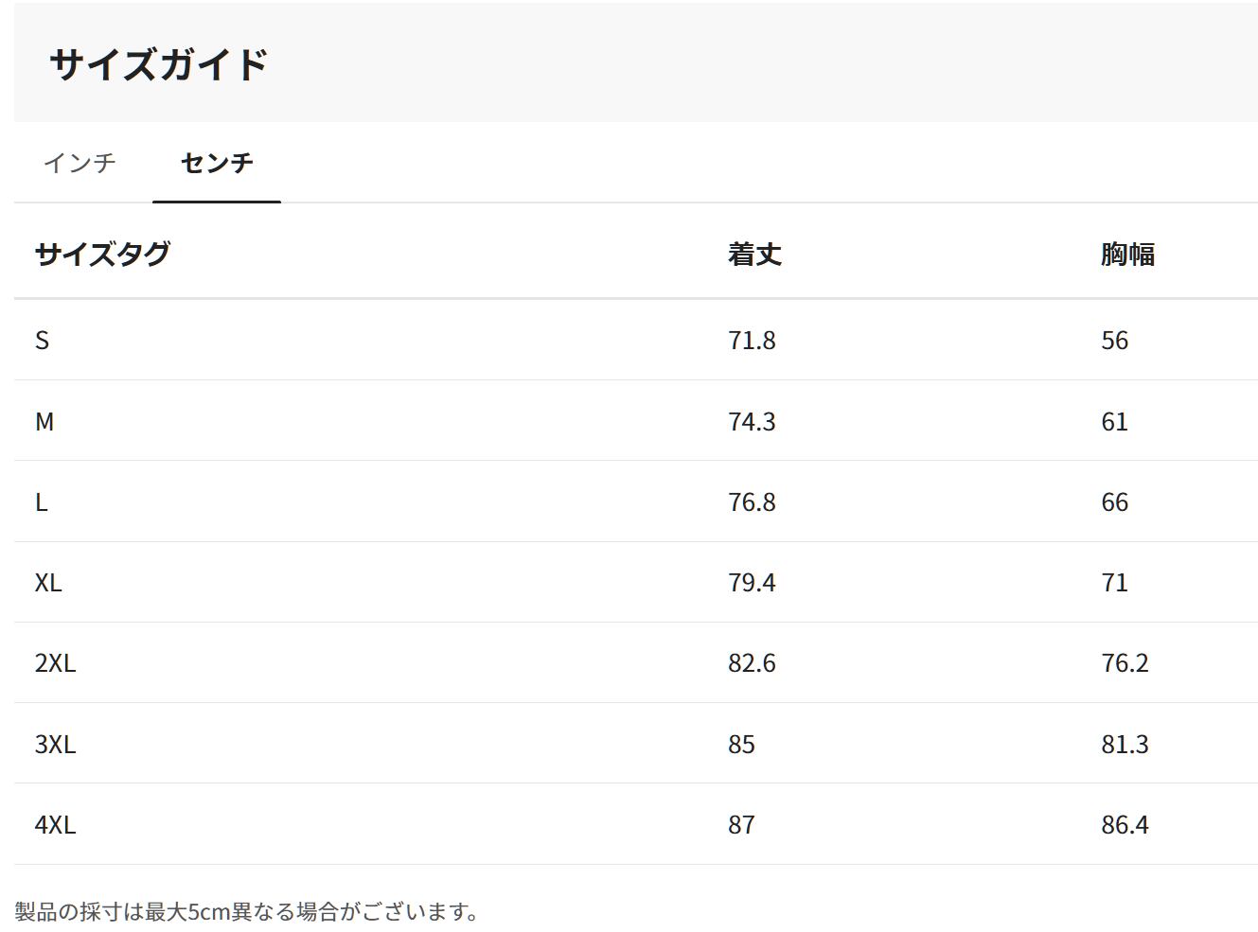The height and width of the screenshot is (932, 1258).
Task: Click the 79.4 length value for XL
Action: (752, 583)
